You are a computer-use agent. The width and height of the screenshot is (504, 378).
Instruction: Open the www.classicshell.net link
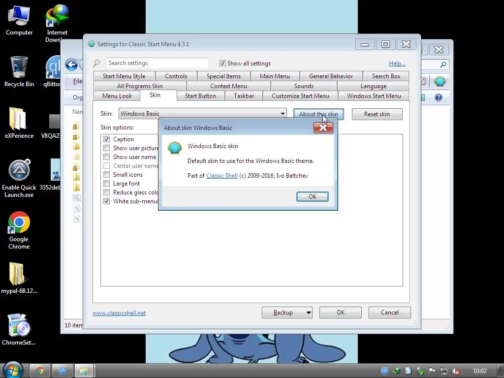[x=119, y=313]
